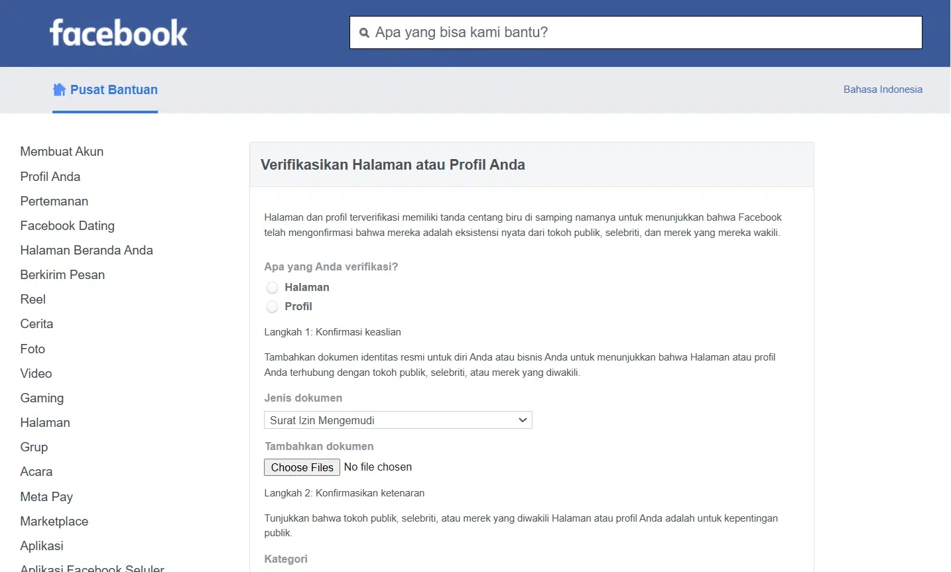
Task: Select the Profil radio button
Action: pyautogui.click(x=272, y=307)
